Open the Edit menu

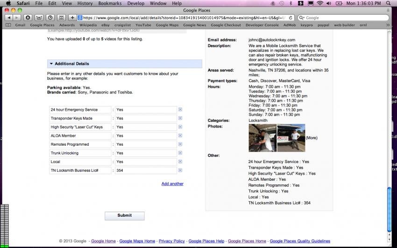52,3
